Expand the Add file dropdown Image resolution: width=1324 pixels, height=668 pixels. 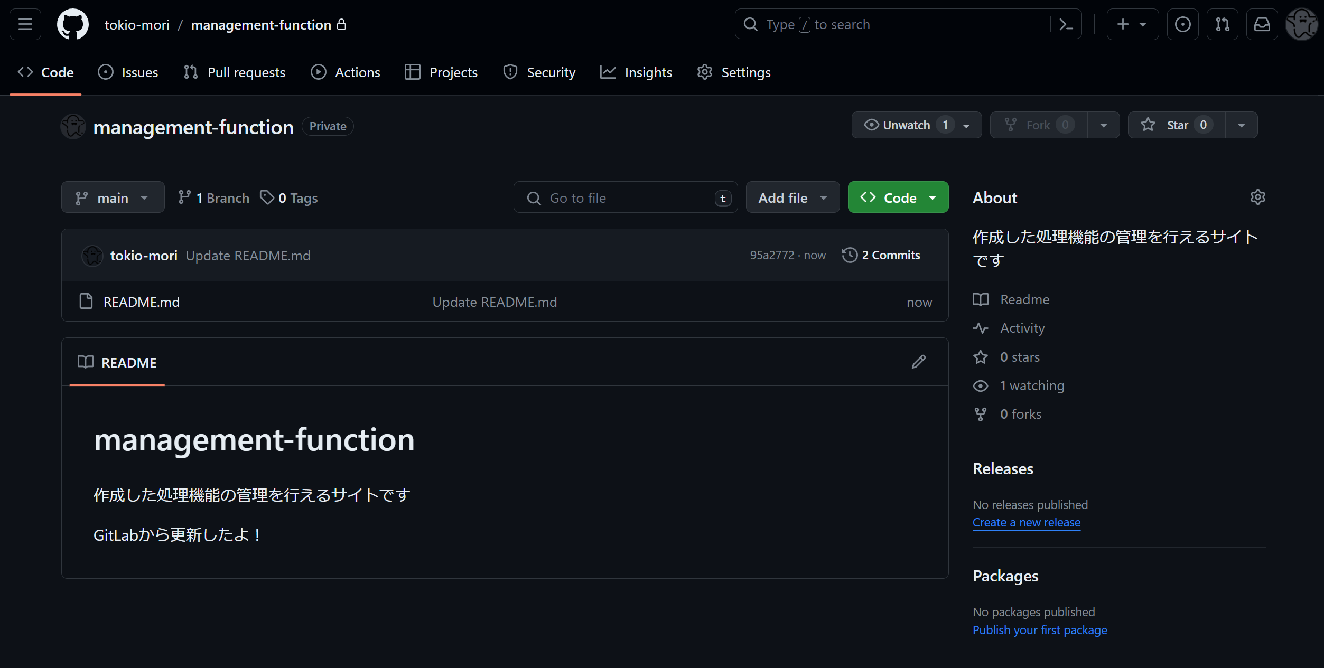(x=792, y=197)
